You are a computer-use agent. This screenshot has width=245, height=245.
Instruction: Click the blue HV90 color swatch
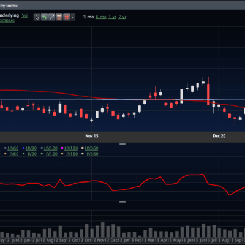tap(24, 148)
